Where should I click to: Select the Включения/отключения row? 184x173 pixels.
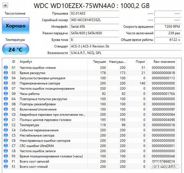tap(89, 109)
